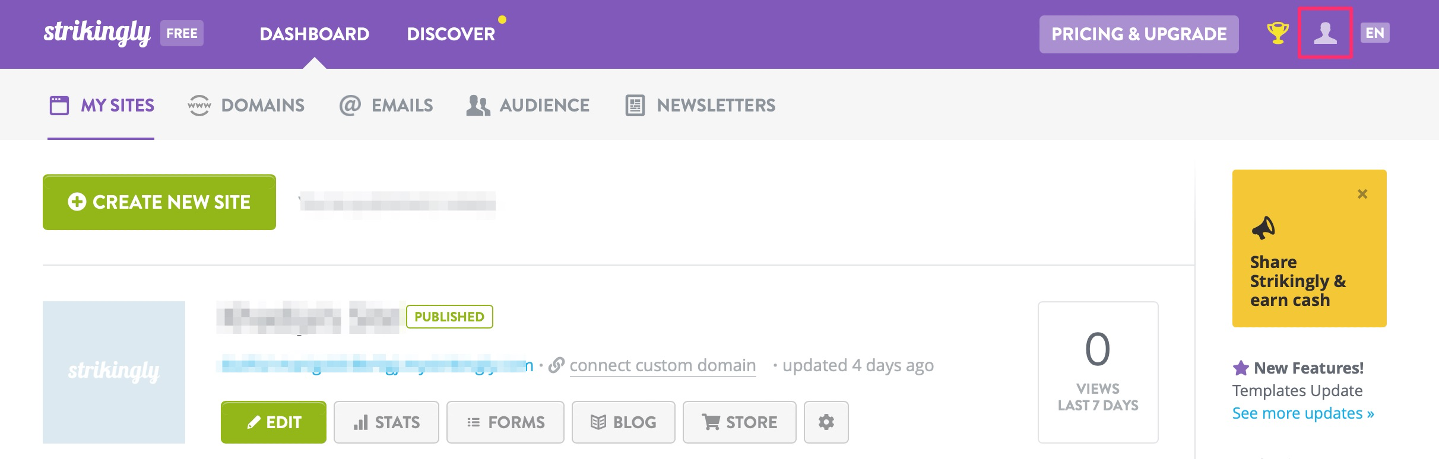Click the green Edit site button

coord(273,422)
